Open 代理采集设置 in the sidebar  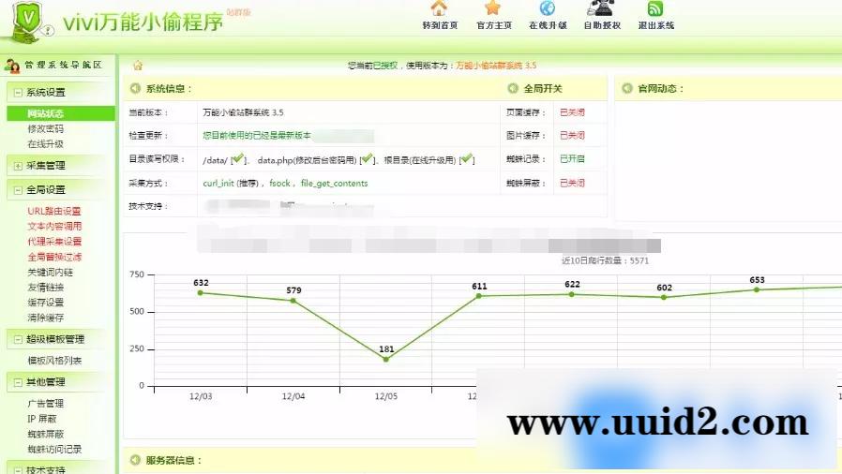click(x=54, y=242)
